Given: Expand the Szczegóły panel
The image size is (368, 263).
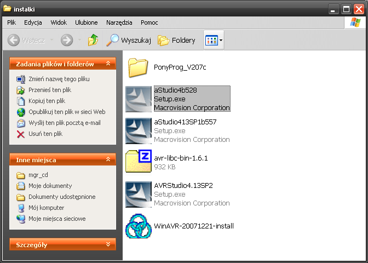Looking at the screenshot, I should (108, 244).
